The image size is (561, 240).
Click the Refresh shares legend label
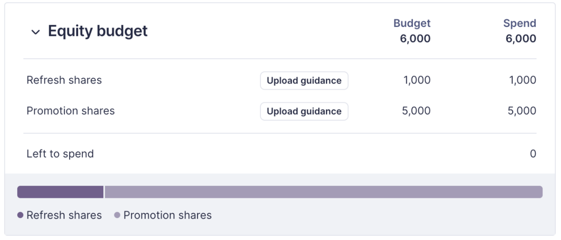coord(64,215)
